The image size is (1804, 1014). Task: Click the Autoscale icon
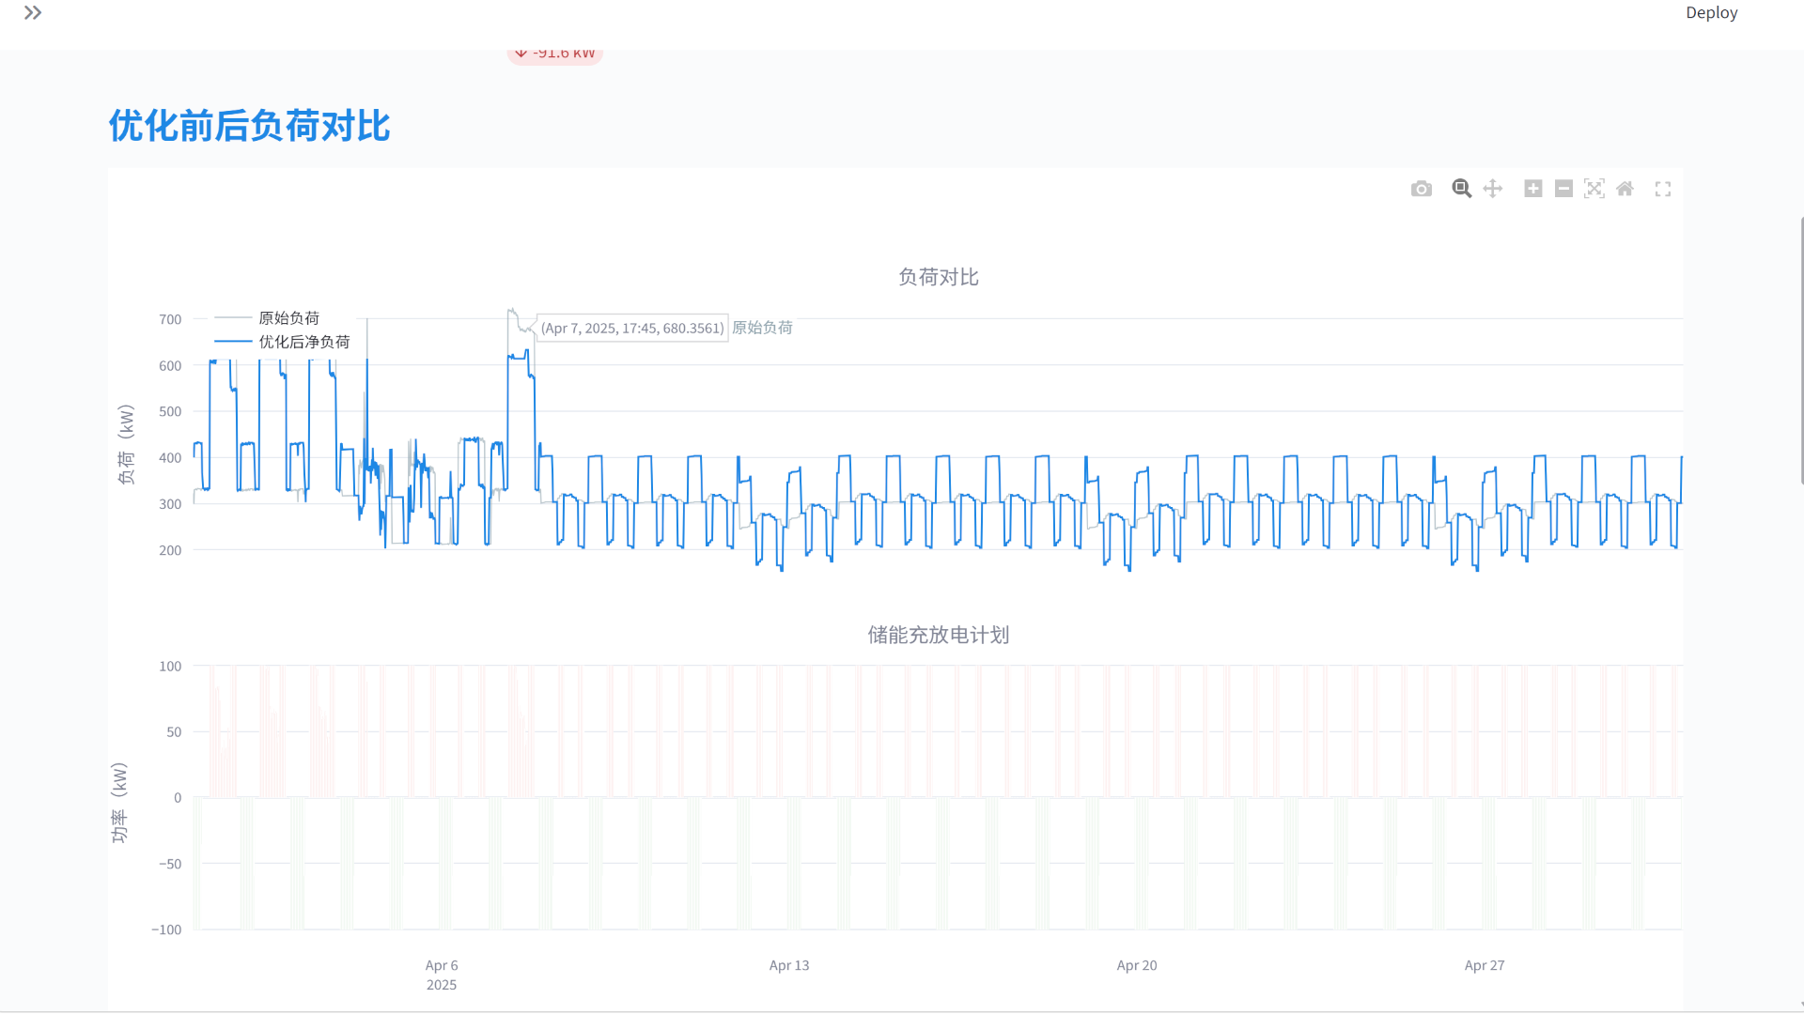pos(1594,189)
